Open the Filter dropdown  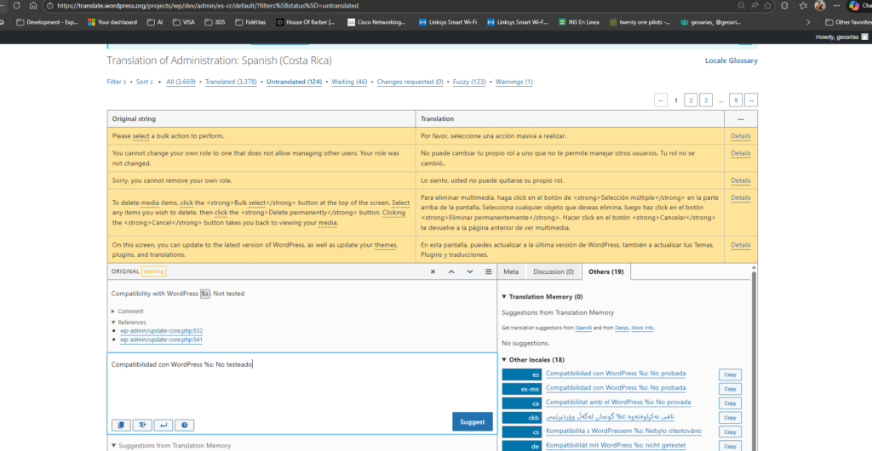tap(116, 82)
